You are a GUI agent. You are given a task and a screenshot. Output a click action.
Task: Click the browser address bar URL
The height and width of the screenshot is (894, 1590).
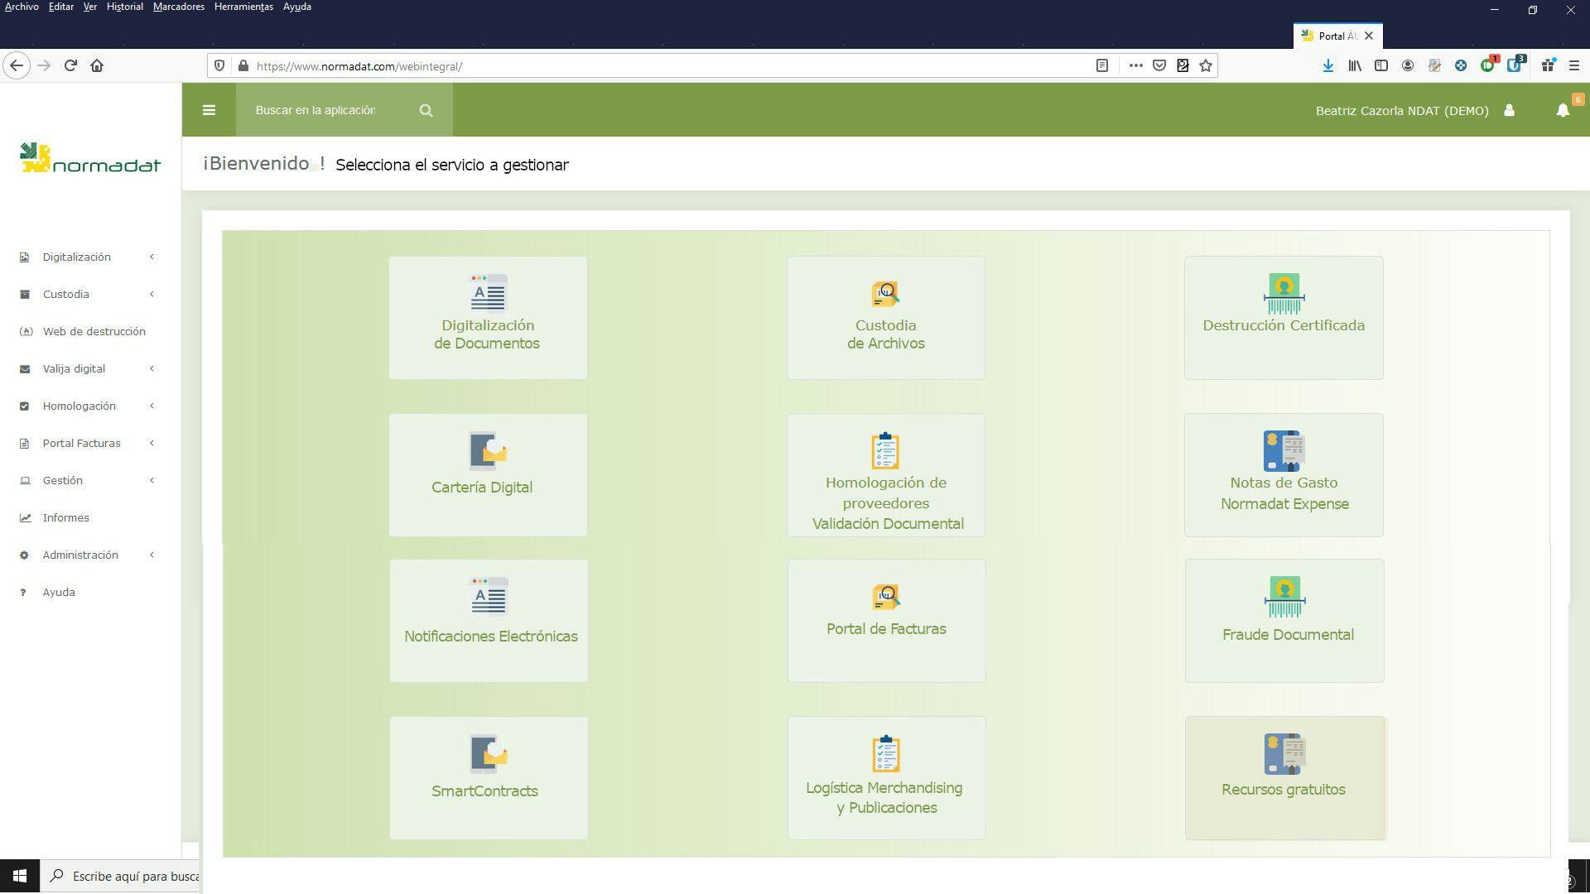(x=359, y=66)
